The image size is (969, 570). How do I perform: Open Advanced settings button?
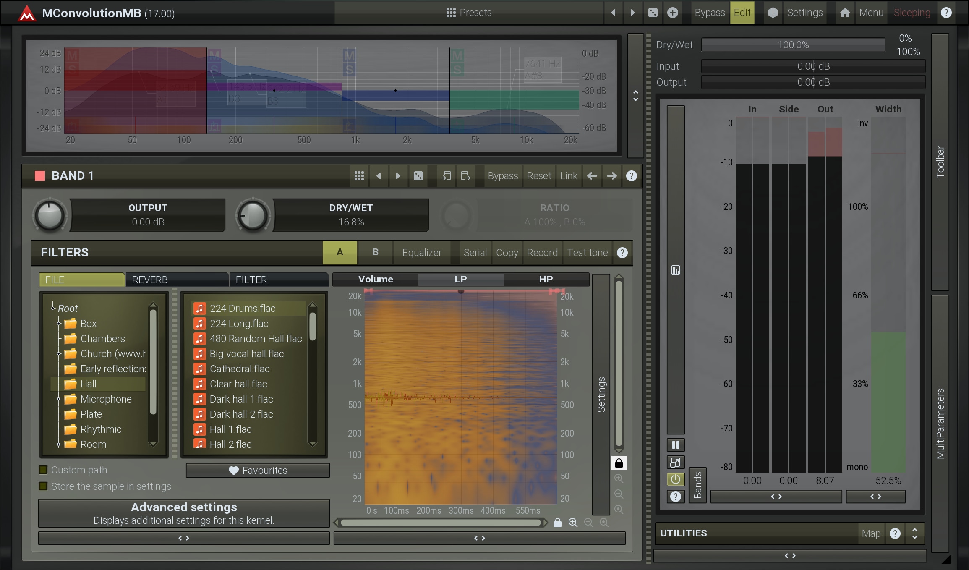[x=184, y=513]
